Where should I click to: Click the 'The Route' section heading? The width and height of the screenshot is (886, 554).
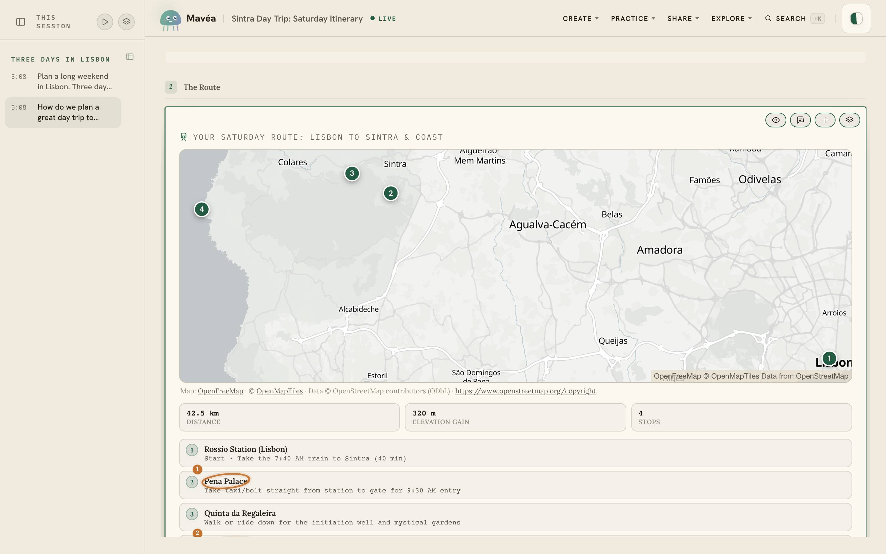202,87
